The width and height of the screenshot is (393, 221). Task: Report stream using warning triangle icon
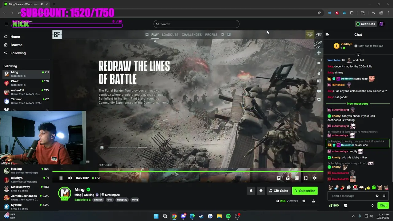(x=313, y=201)
